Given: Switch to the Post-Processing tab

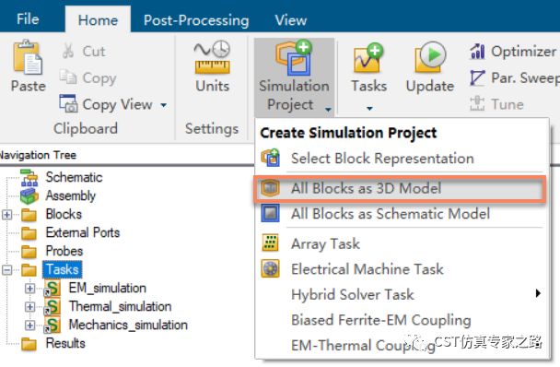Looking at the screenshot, I should pos(196,20).
